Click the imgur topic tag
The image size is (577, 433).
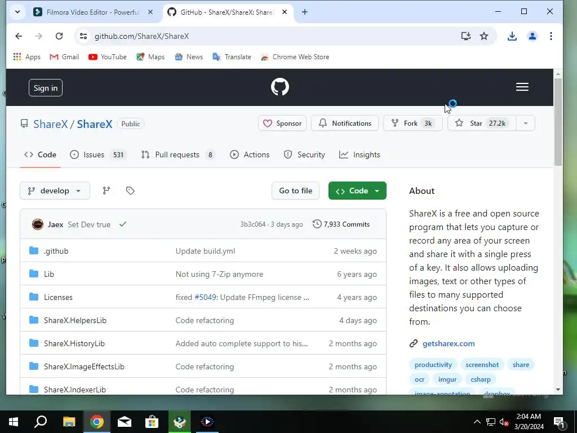(447, 379)
